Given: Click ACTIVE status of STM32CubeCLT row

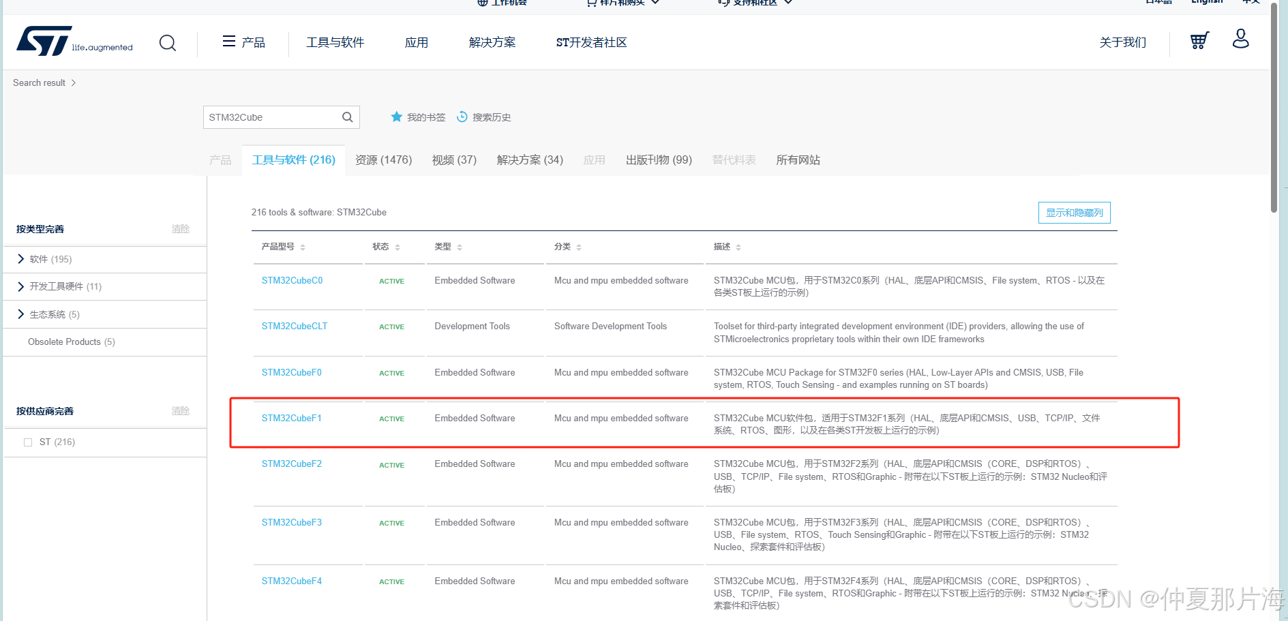Looking at the screenshot, I should click(391, 327).
